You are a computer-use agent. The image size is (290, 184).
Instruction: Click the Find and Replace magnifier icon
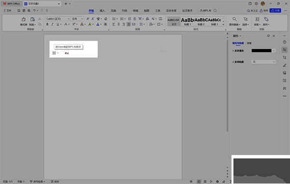pyautogui.click(x=234, y=19)
